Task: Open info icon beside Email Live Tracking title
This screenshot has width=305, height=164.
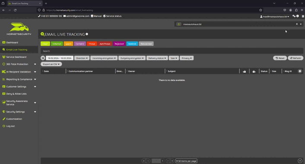Action: (x=87, y=34)
